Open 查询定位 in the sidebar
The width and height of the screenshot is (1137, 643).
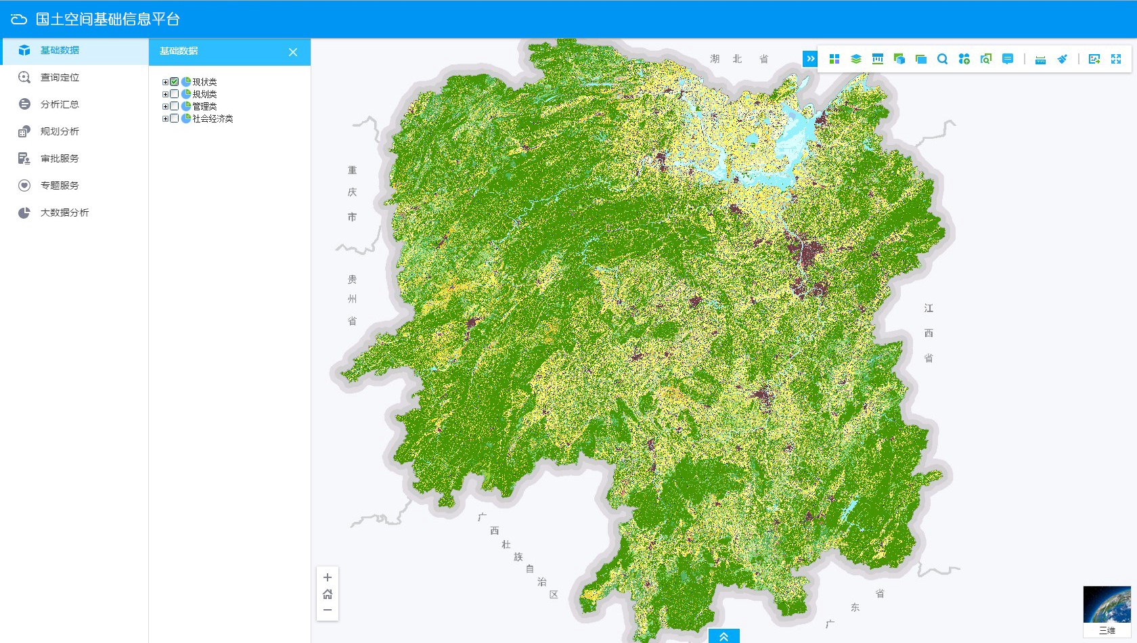point(60,77)
